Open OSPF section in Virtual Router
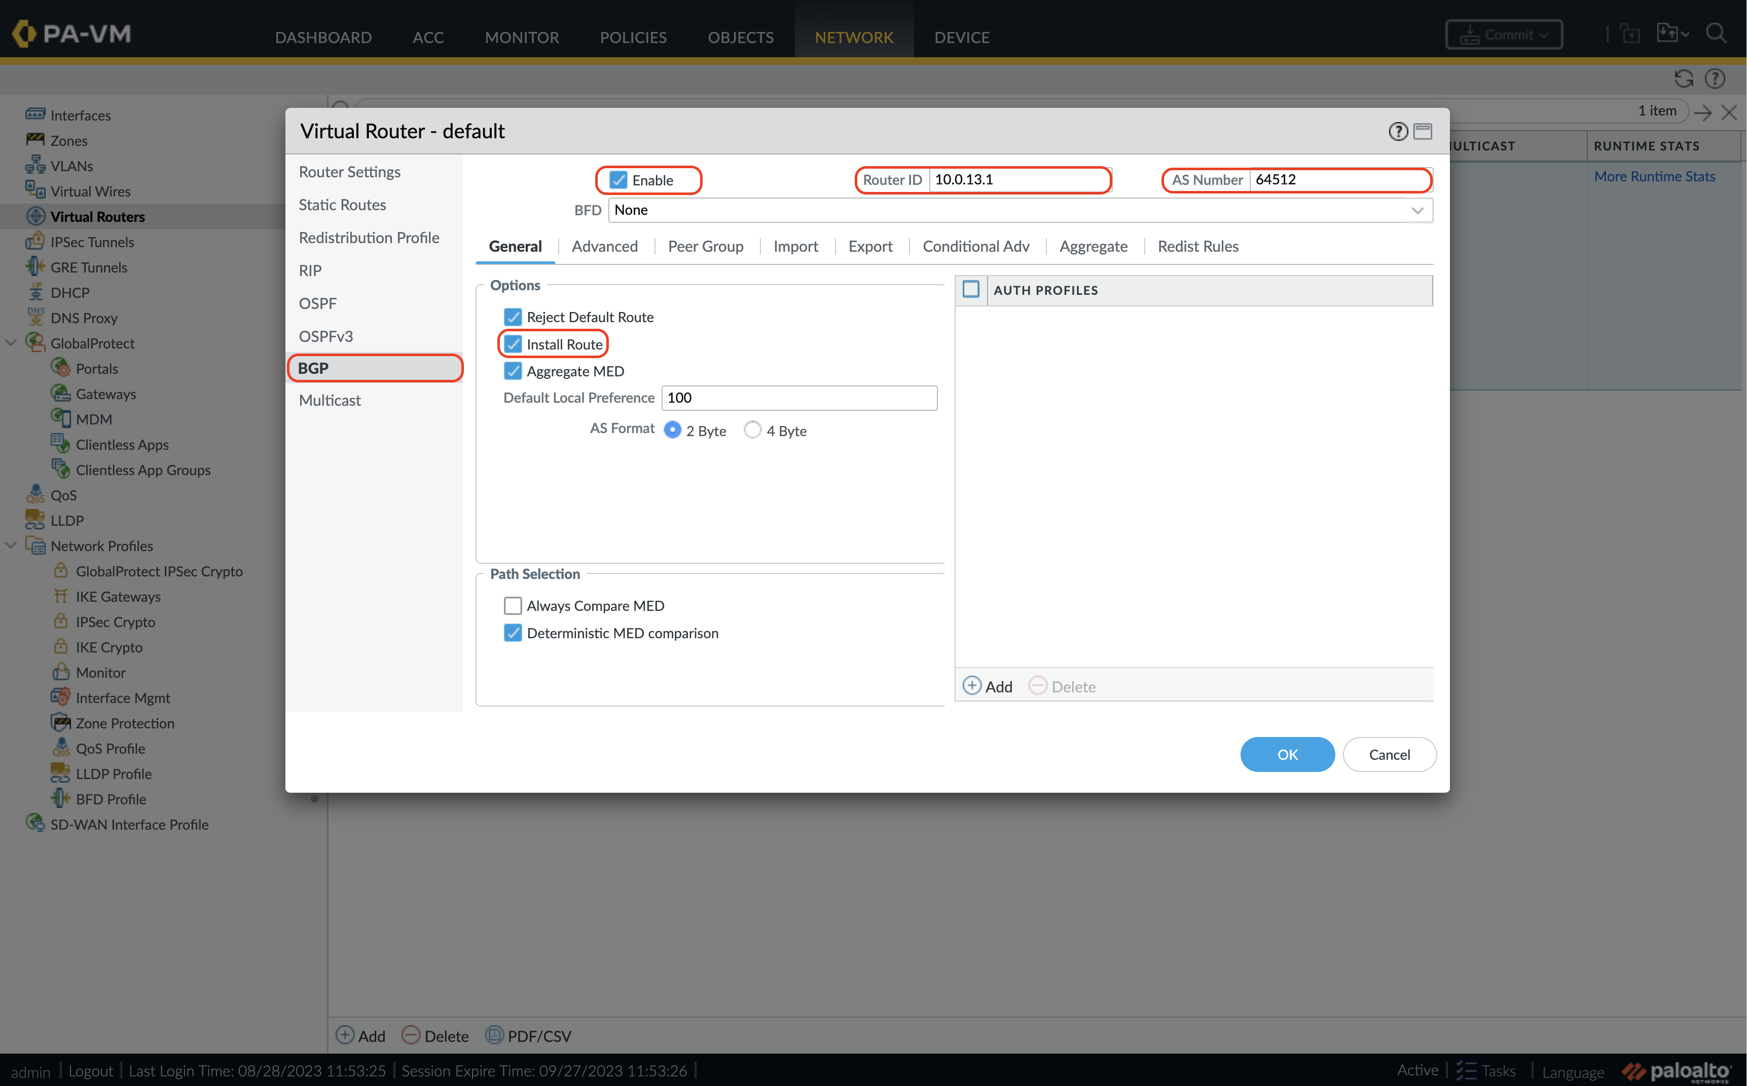Image resolution: width=1747 pixels, height=1086 pixels. point(317,303)
